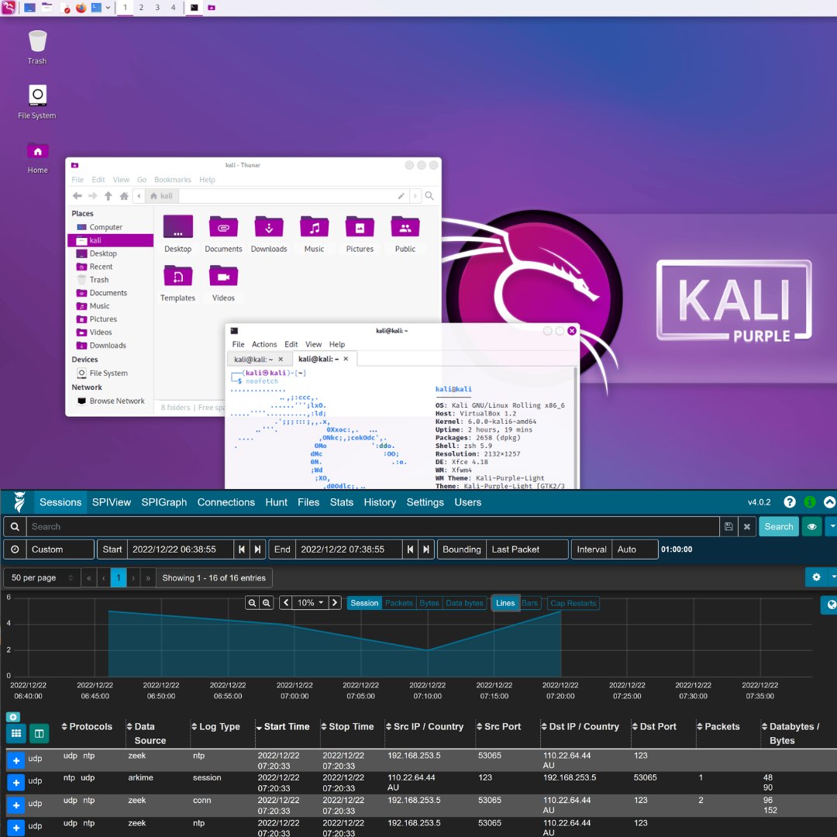Launch the text editor from the panel
This screenshot has width=837, height=837.
(x=64, y=8)
